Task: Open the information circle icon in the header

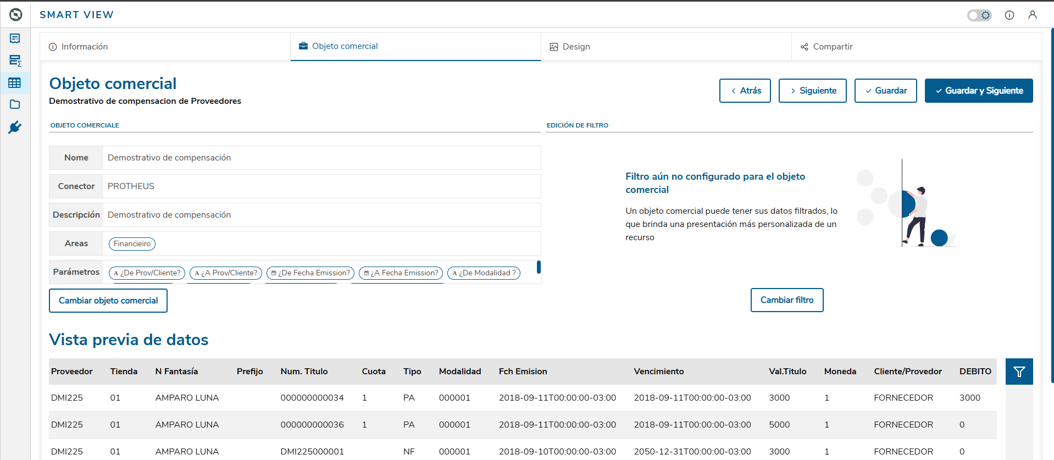Action: coord(1009,15)
